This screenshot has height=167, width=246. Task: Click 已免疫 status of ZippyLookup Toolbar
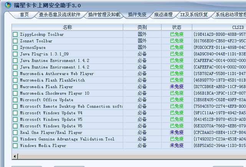pos(177,34)
